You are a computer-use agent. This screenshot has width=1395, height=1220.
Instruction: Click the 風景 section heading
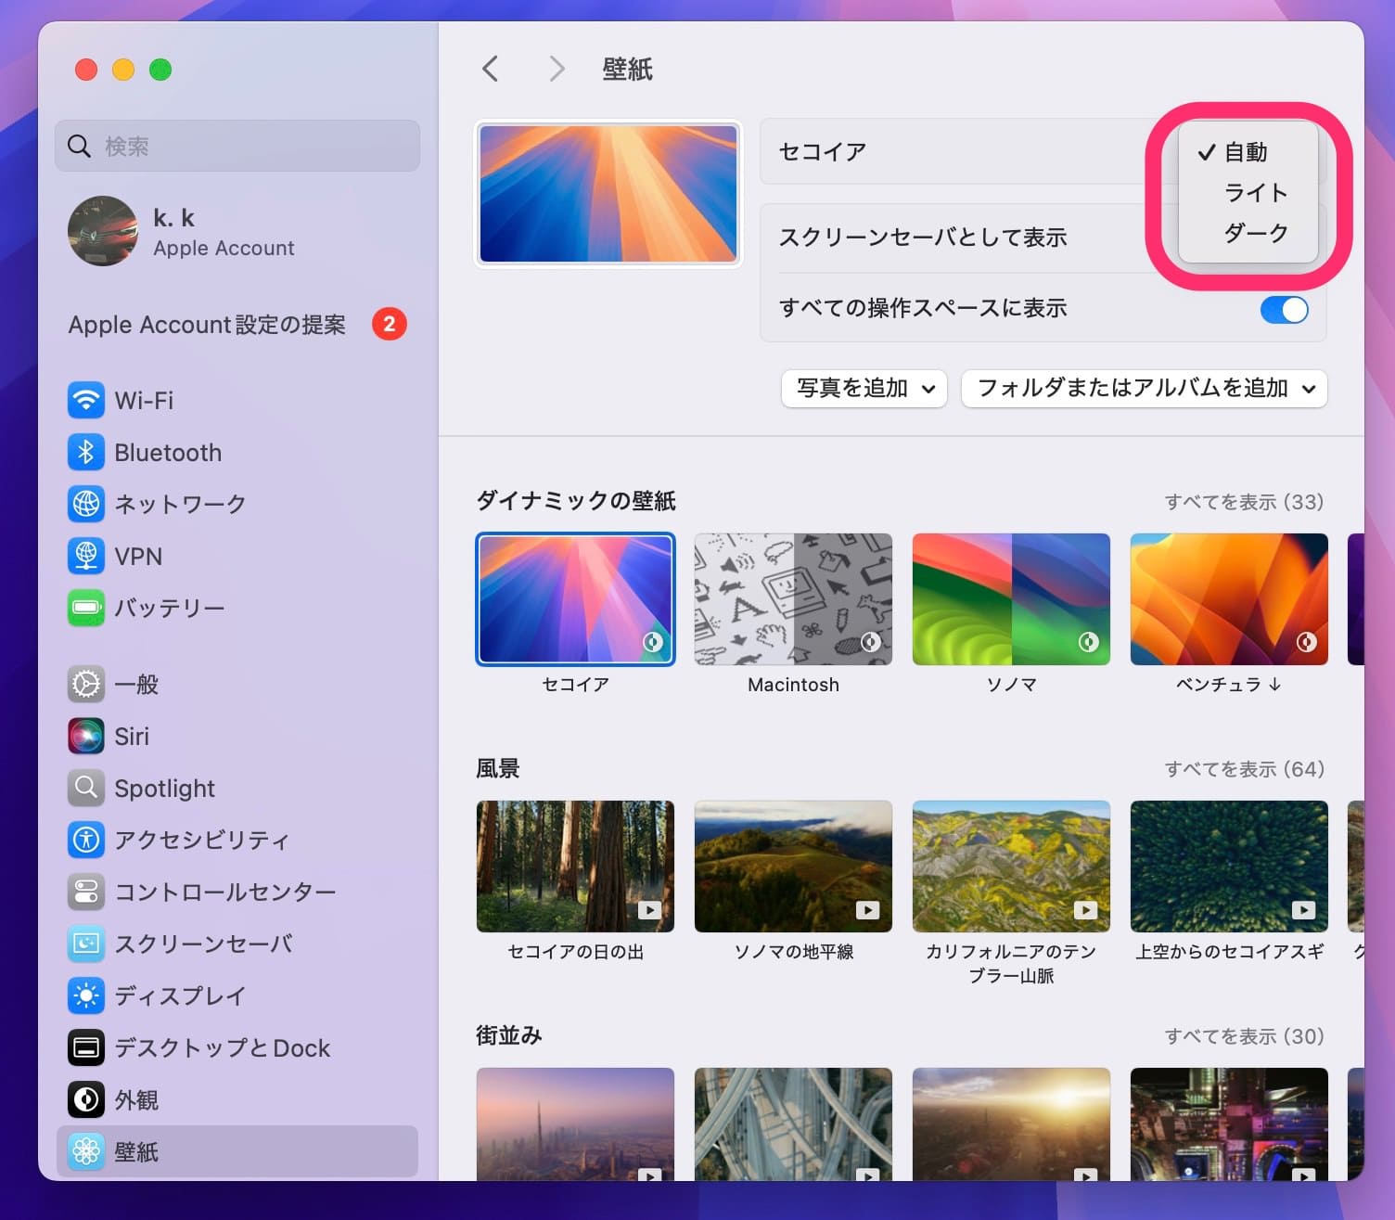tap(498, 768)
